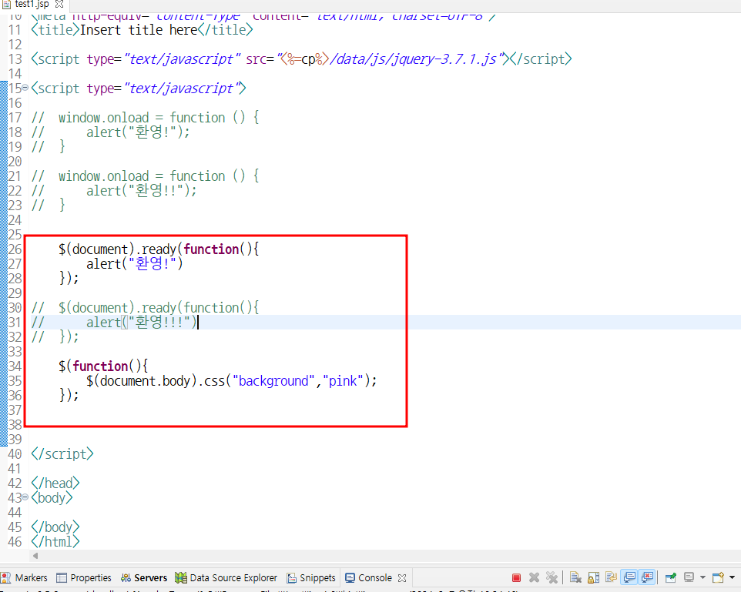
Task: Click the alert("환영!") statement on line 27
Action: (135, 263)
